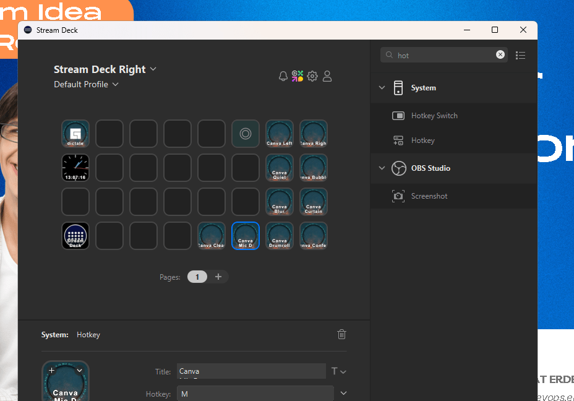Click the Title input field
The image size is (574, 401).
(x=252, y=371)
